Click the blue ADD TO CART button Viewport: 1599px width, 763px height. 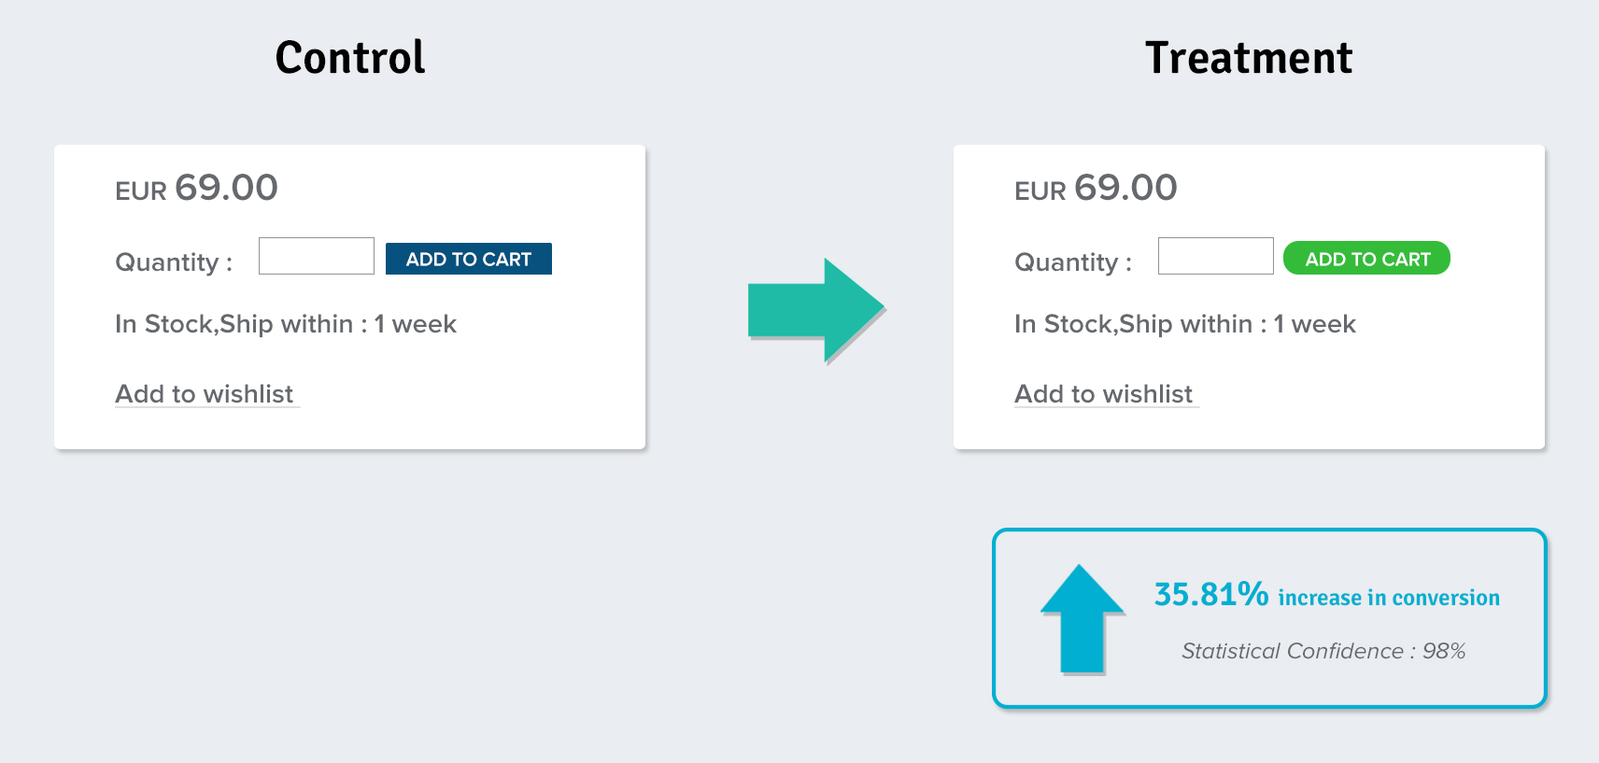[469, 259]
